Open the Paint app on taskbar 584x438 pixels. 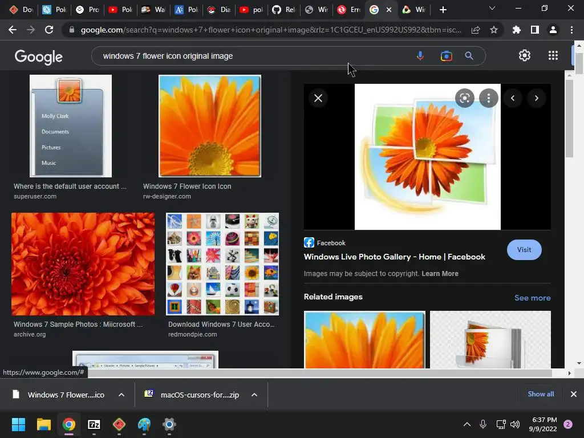point(144,424)
